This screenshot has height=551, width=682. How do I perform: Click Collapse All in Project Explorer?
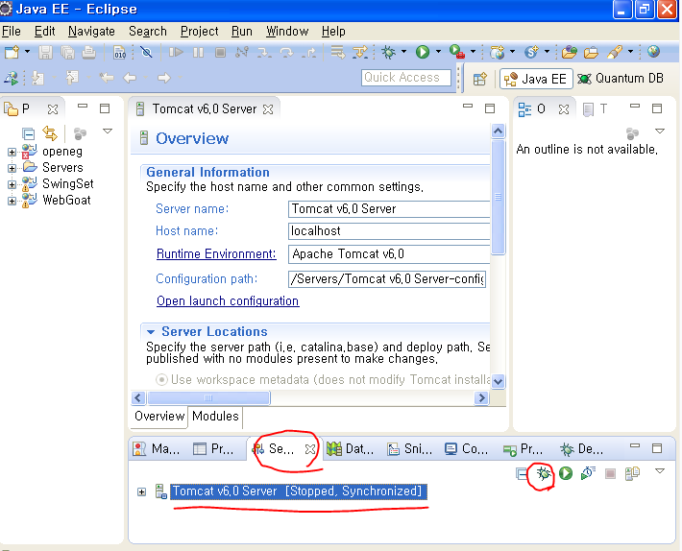pyautogui.click(x=29, y=133)
